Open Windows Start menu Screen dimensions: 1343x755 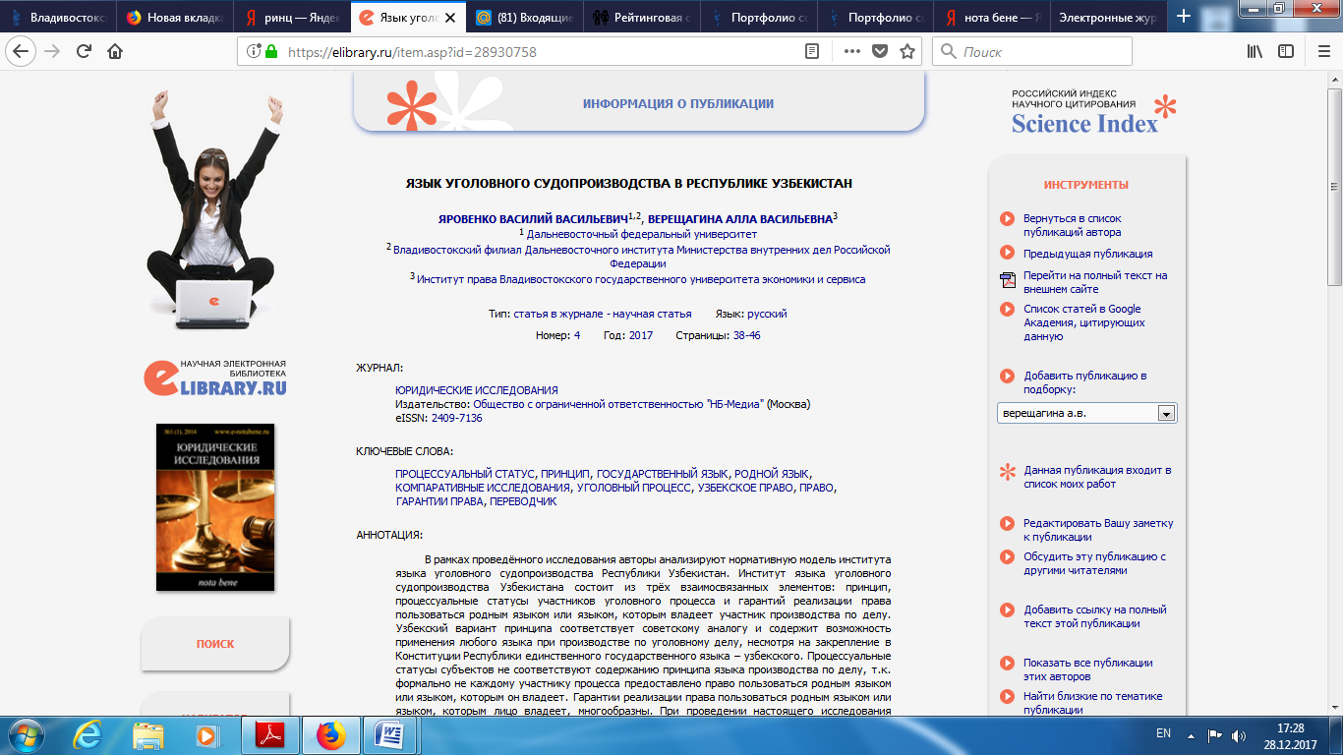(x=27, y=733)
